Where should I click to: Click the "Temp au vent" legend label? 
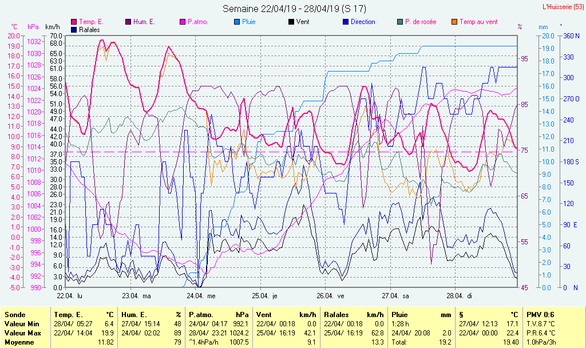(x=479, y=22)
